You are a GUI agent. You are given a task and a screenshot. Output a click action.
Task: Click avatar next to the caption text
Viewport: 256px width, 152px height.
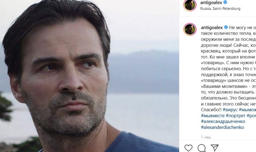tap(190, 30)
